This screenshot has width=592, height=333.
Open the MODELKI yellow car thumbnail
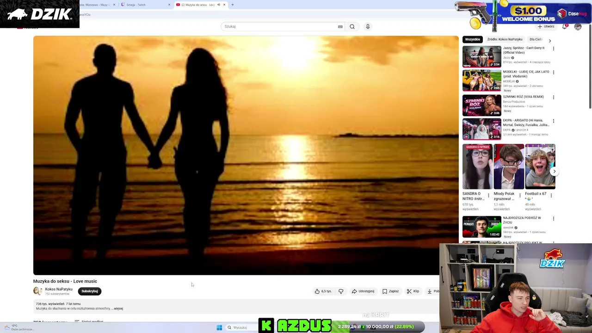(481, 80)
